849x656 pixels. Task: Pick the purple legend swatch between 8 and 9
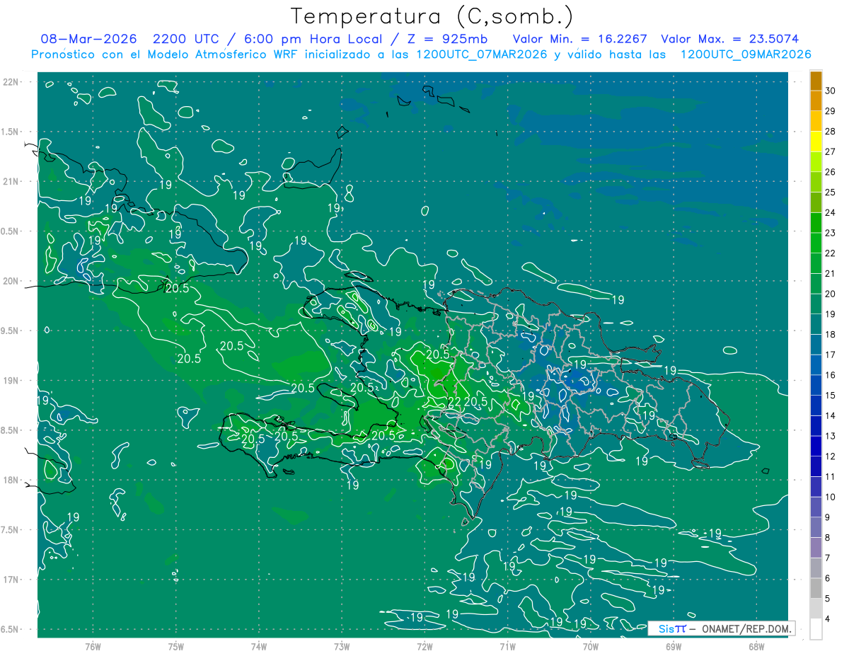pyautogui.click(x=816, y=527)
